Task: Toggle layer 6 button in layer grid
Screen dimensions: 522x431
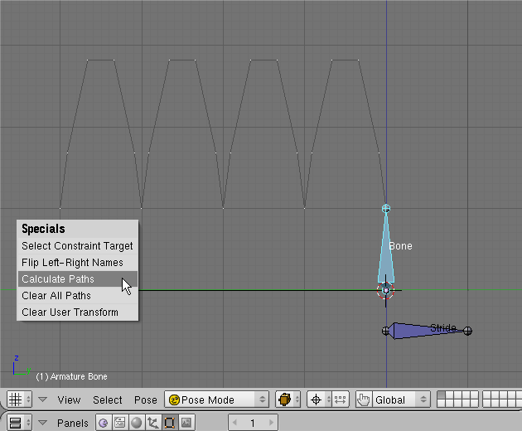Action: click(442, 403)
